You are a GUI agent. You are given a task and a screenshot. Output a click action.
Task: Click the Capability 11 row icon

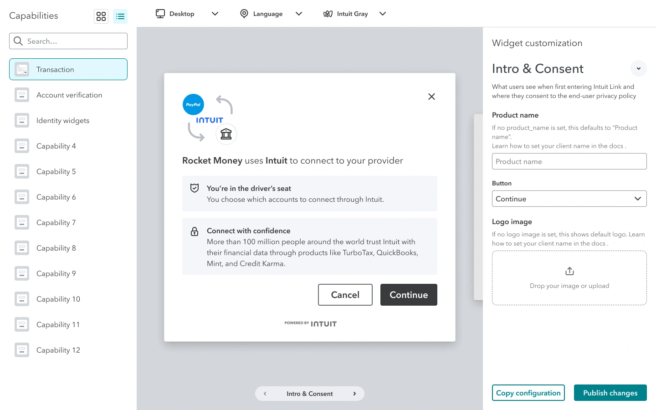click(x=22, y=324)
